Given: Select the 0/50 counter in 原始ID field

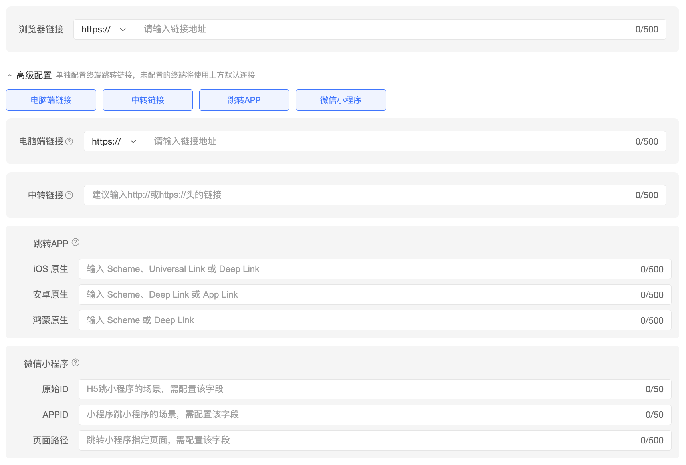Looking at the screenshot, I should point(654,389).
